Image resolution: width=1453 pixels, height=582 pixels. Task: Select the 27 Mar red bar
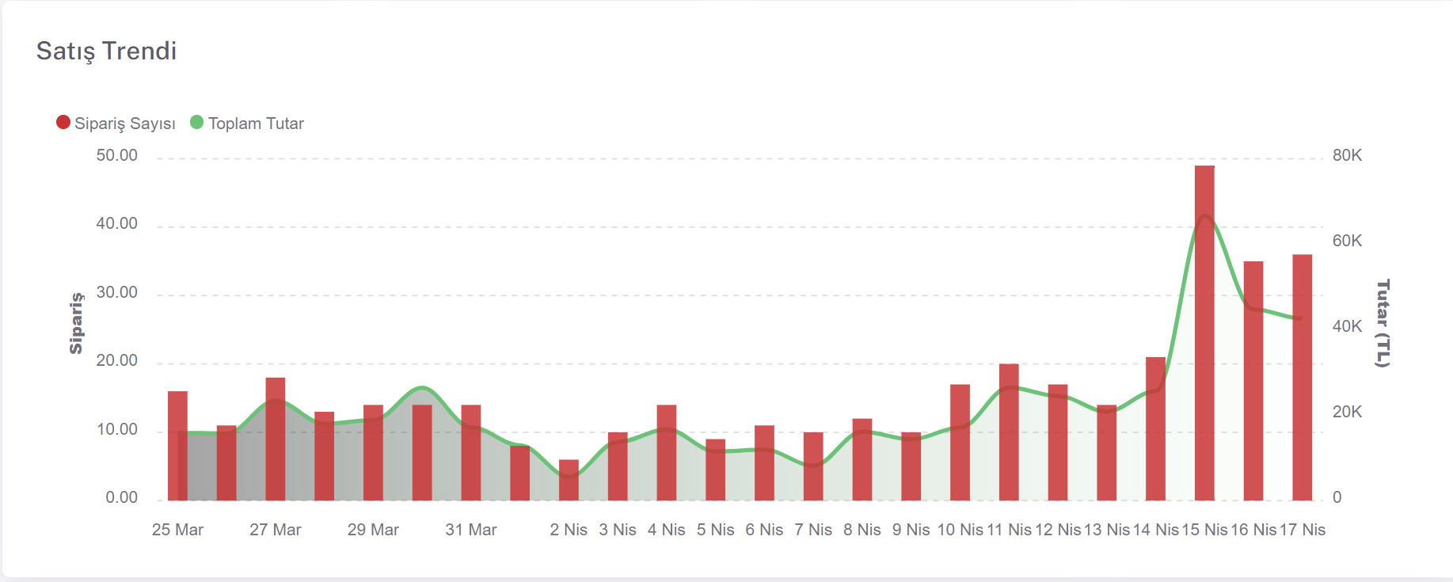[x=276, y=439]
